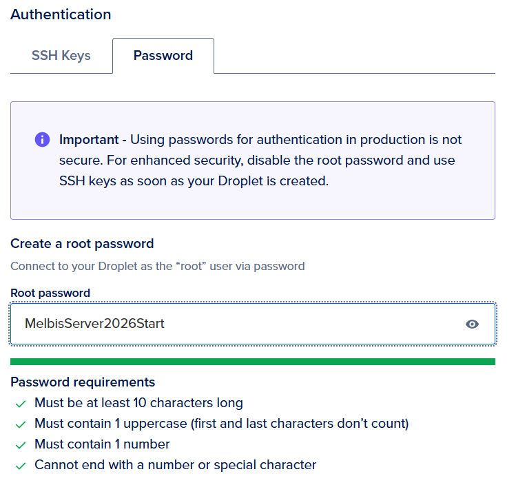This screenshot has height=485, width=516.
Task: Switch to the SSH Keys tab
Action: [x=61, y=56]
